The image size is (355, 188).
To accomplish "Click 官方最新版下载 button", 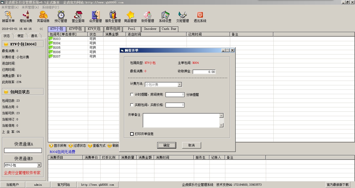I will coord(338,185).
